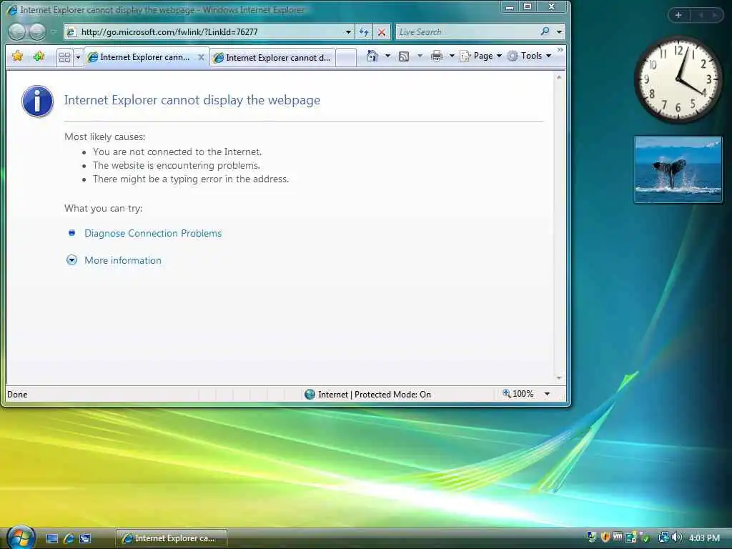Click the network connection tray icon
The width and height of the screenshot is (732, 549).
[x=663, y=538]
